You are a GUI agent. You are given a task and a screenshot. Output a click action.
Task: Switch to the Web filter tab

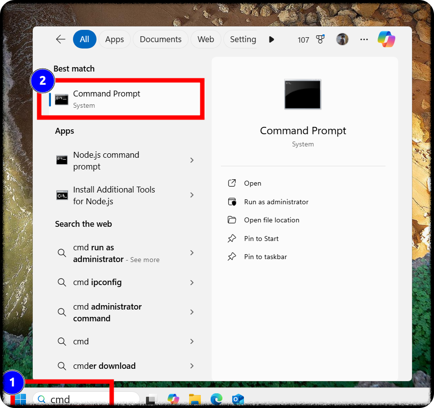pyautogui.click(x=206, y=39)
